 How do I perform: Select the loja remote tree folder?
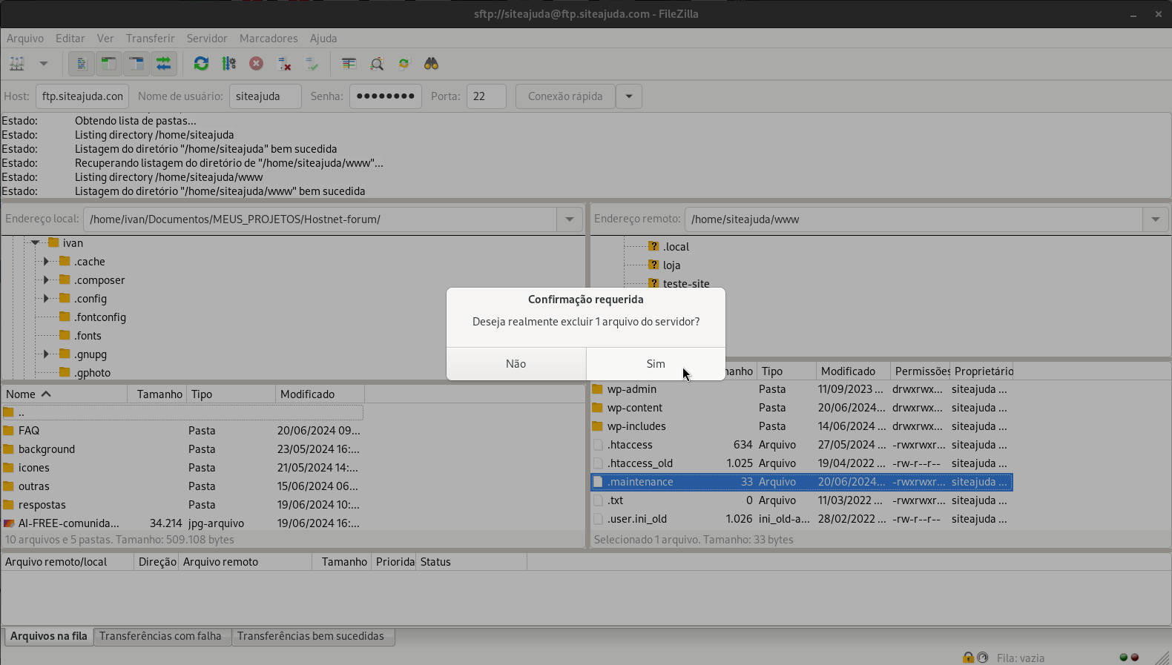(x=671, y=265)
